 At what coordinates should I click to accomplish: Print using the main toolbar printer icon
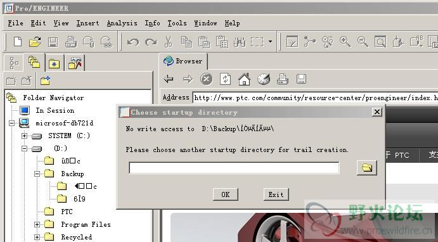coord(71,42)
